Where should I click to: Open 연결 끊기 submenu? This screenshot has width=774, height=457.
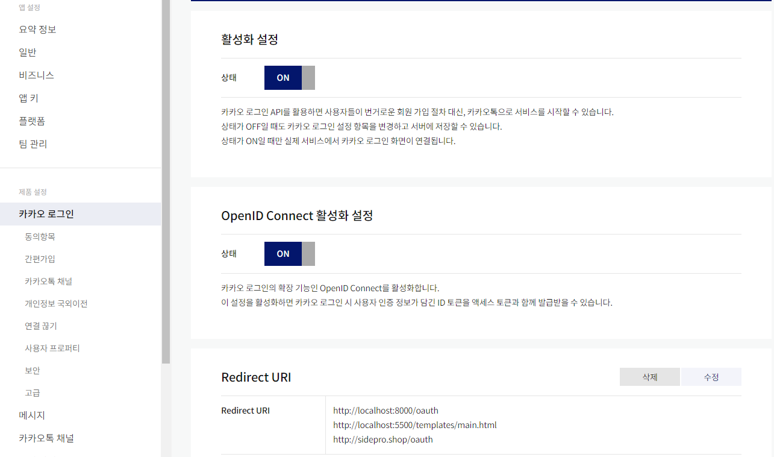tap(41, 326)
